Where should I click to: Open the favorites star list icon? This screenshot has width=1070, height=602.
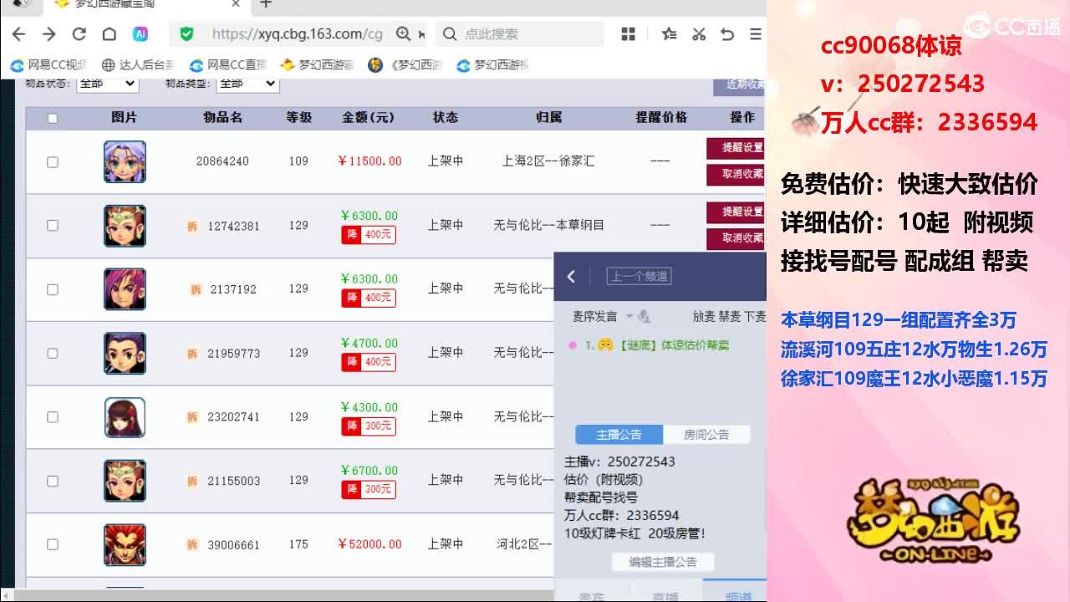(x=669, y=34)
